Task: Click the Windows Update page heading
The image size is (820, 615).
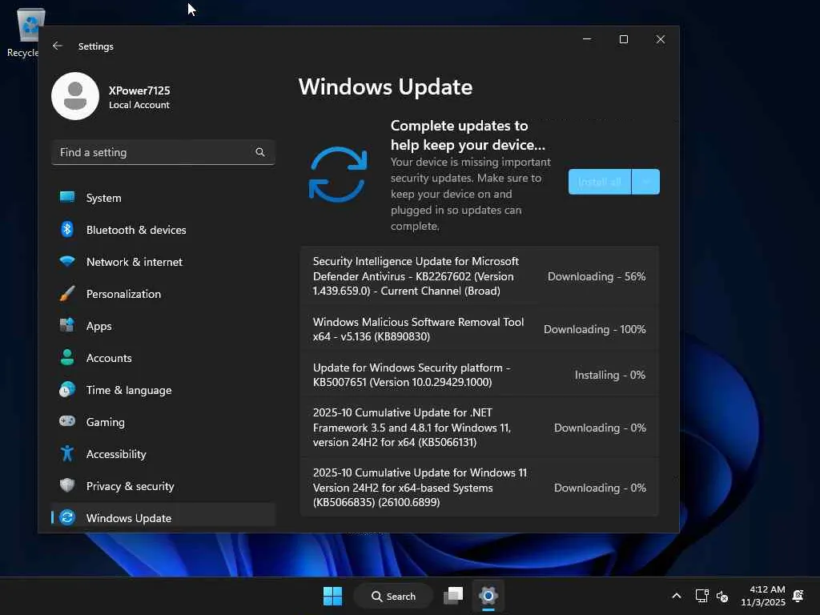Action: tap(385, 86)
